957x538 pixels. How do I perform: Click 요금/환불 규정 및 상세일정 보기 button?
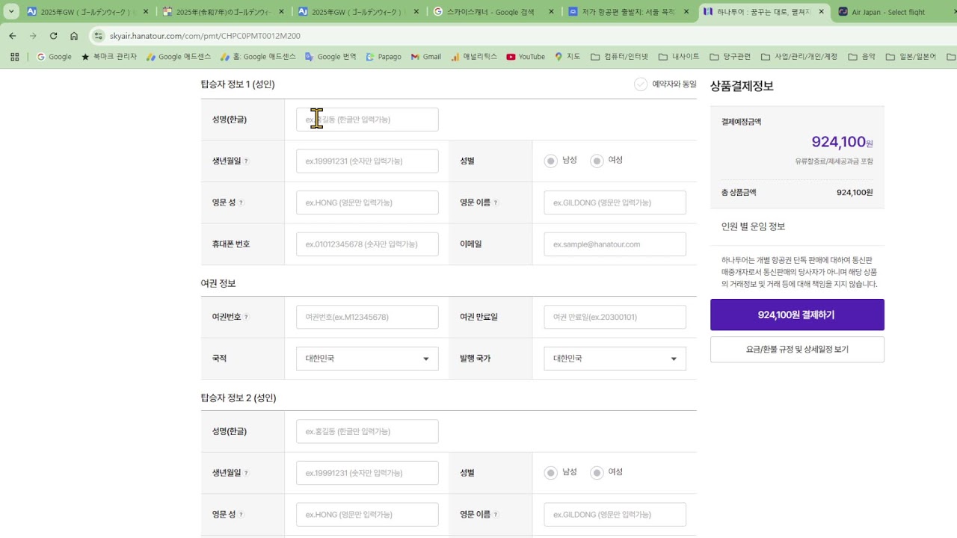pos(797,350)
